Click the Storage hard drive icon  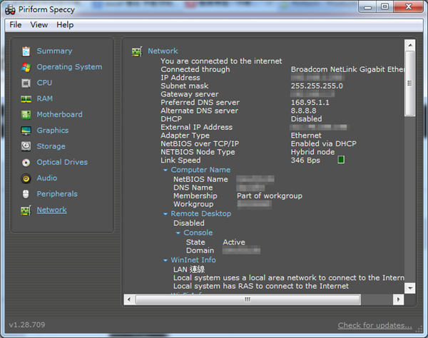(x=26, y=146)
